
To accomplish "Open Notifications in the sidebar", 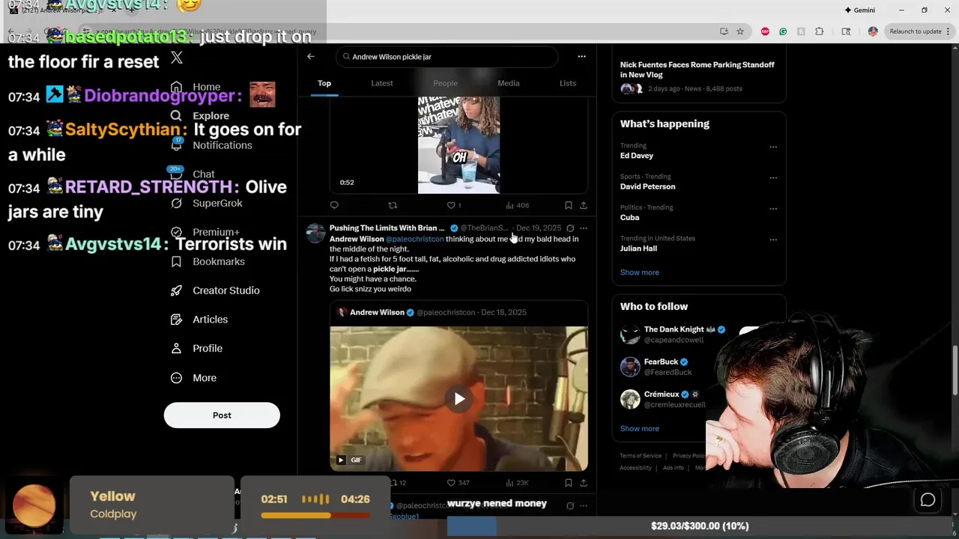I will [211, 145].
